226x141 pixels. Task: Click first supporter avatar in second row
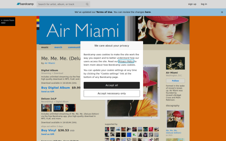pyautogui.click(x=107, y=135)
